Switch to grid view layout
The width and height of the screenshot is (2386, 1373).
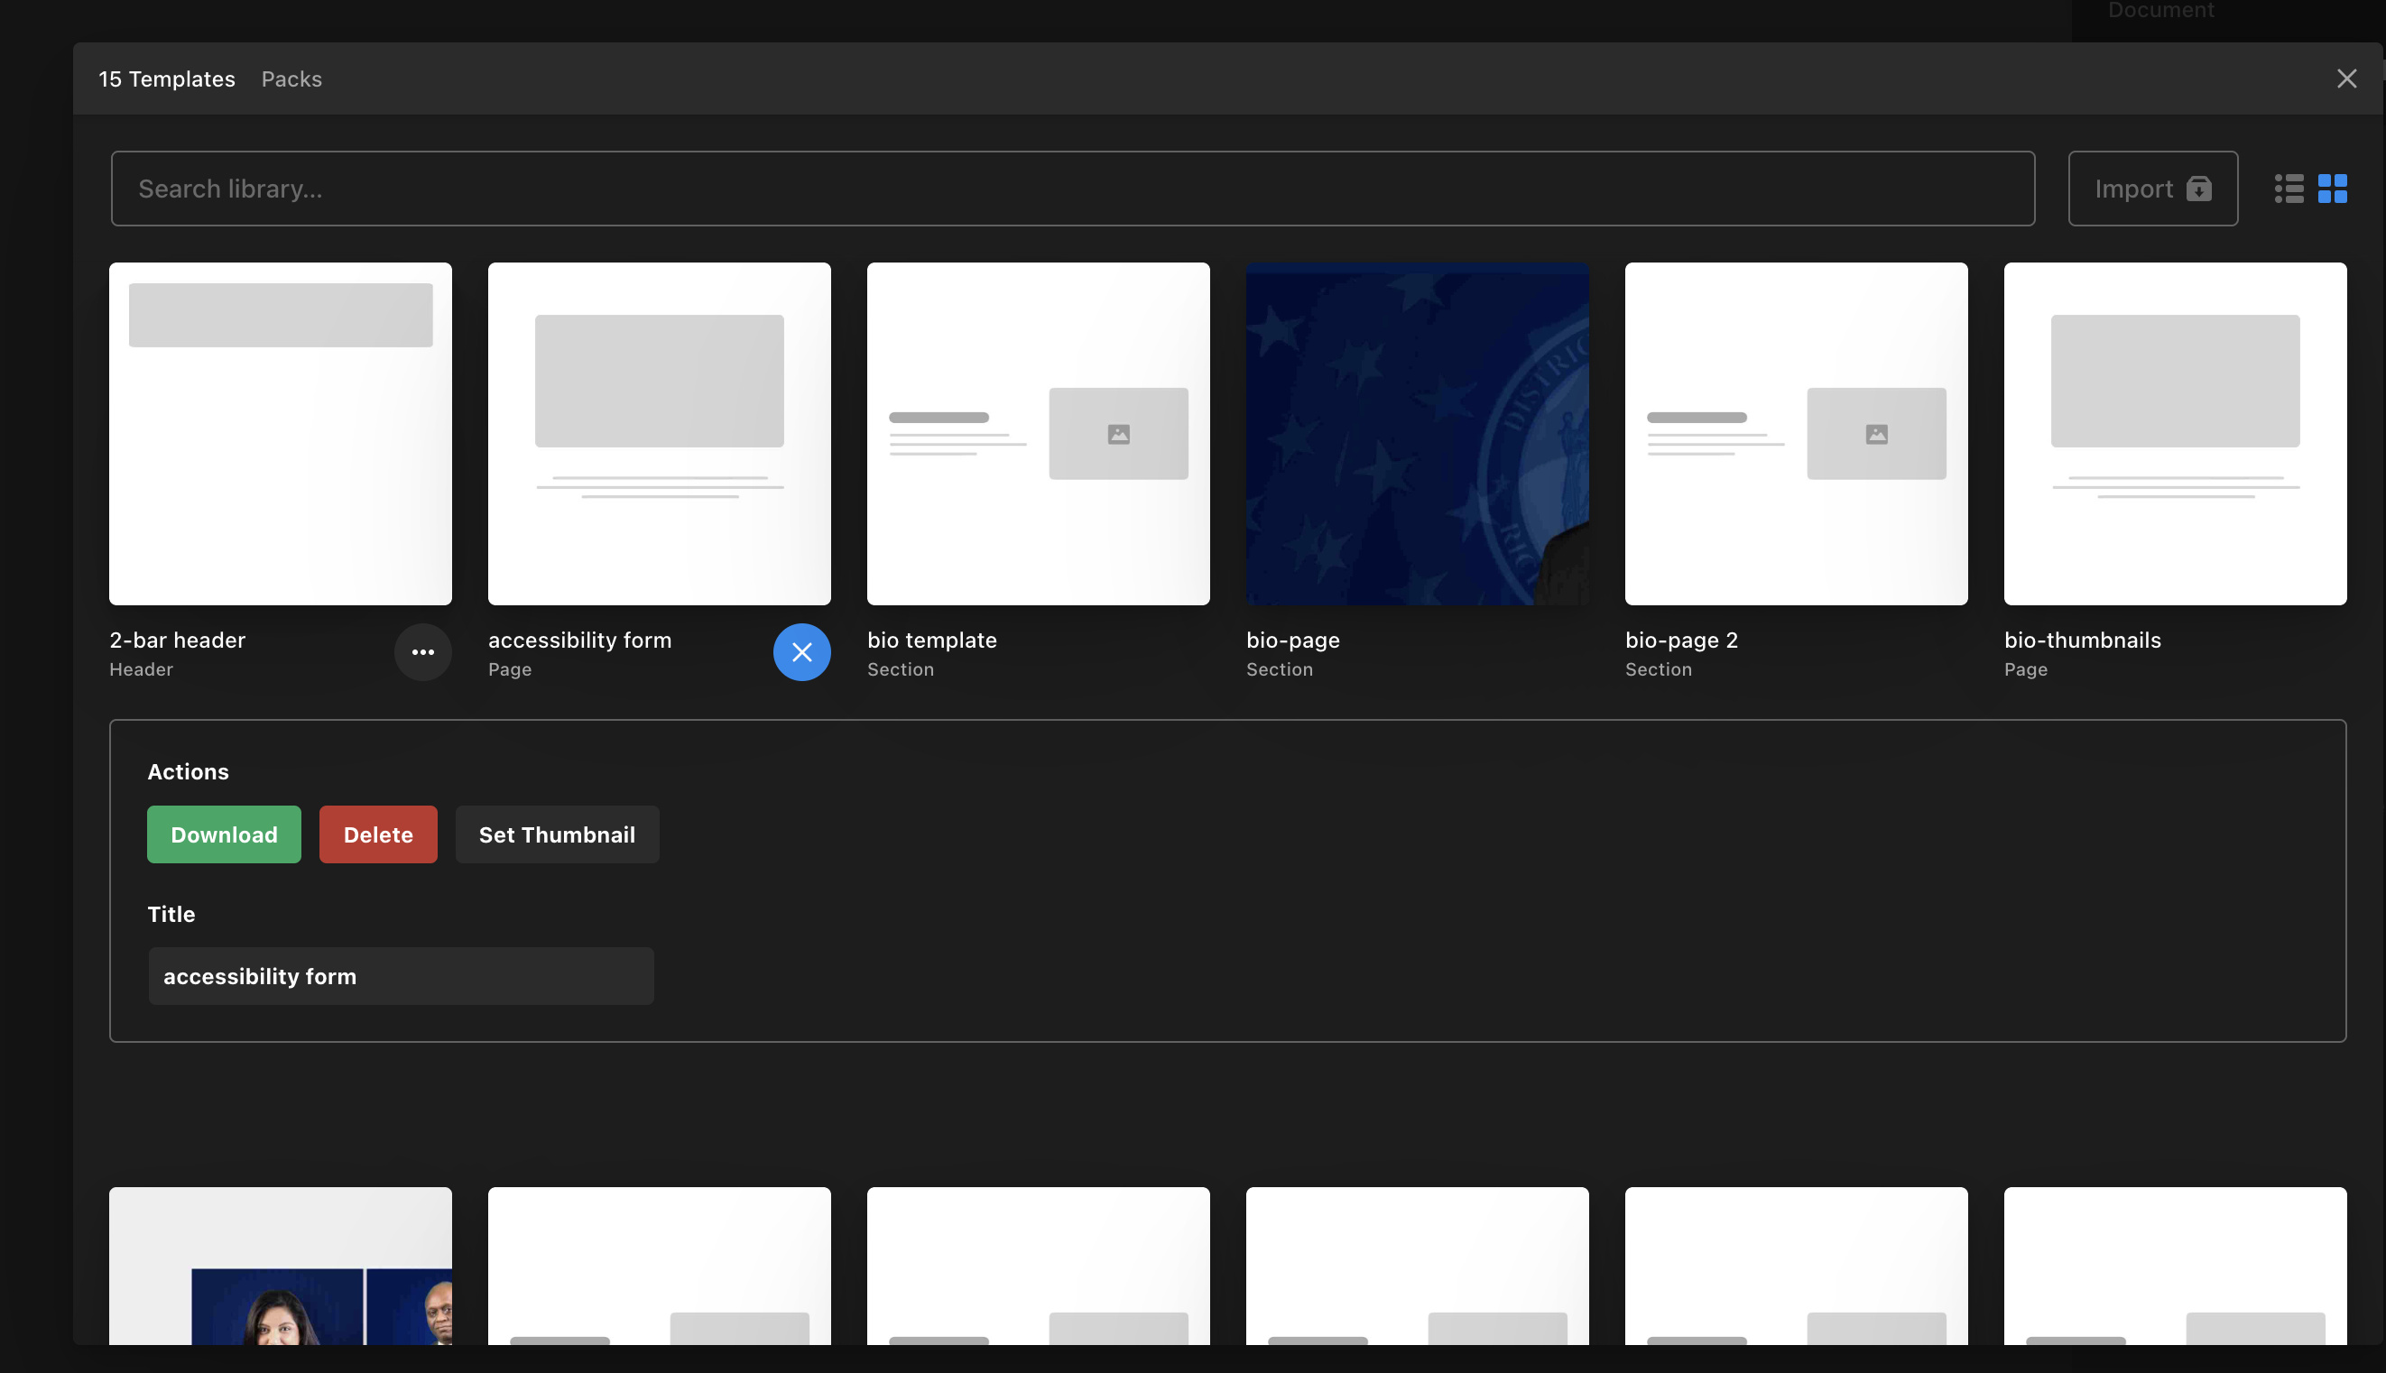click(2332, 189)
